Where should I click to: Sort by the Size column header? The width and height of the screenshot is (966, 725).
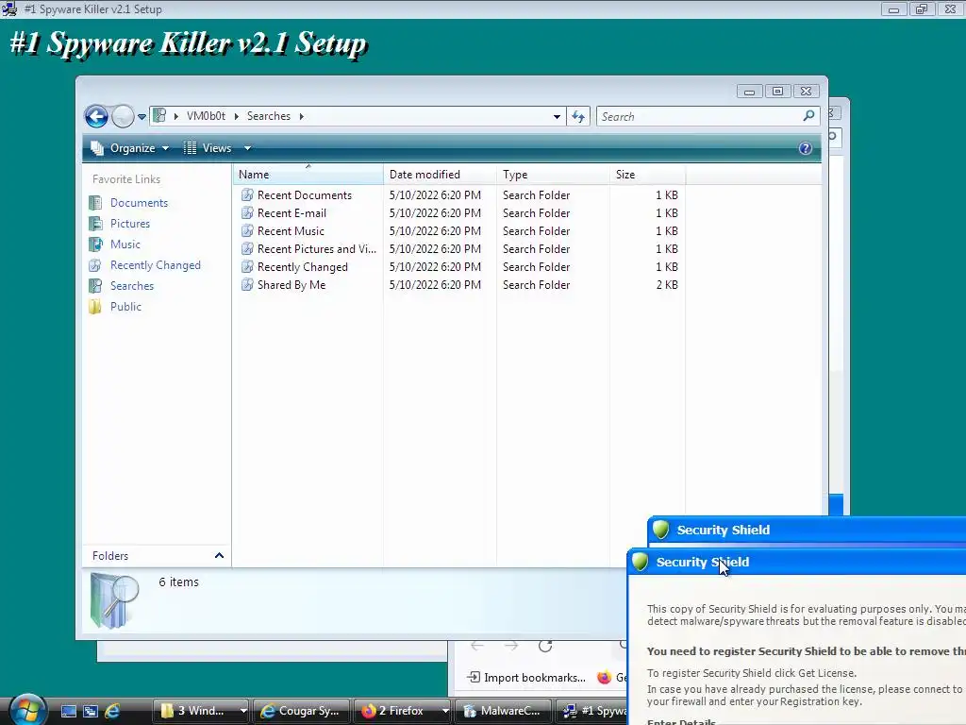[647, 175]
